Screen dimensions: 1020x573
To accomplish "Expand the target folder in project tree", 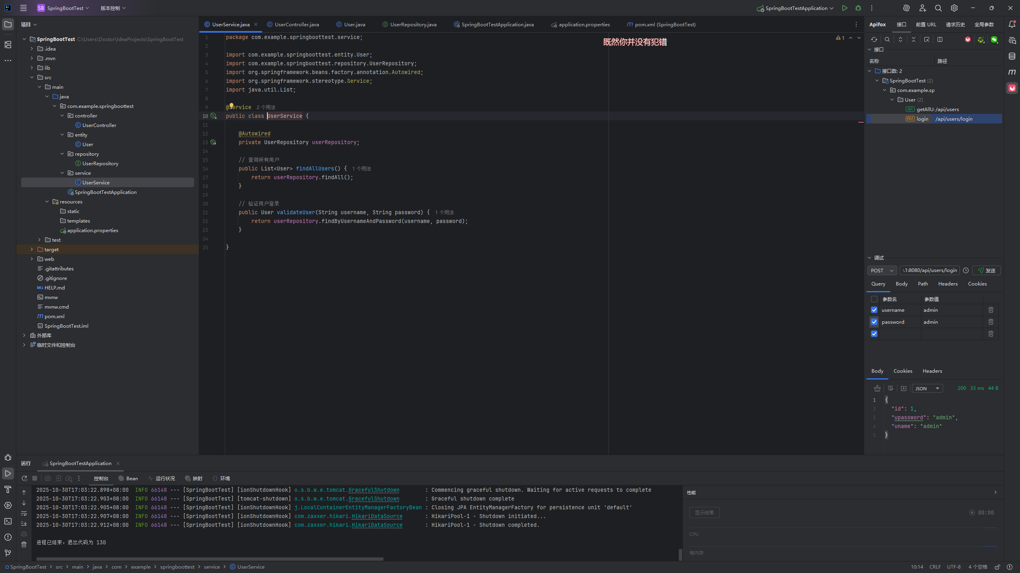I will click(32, 249).
